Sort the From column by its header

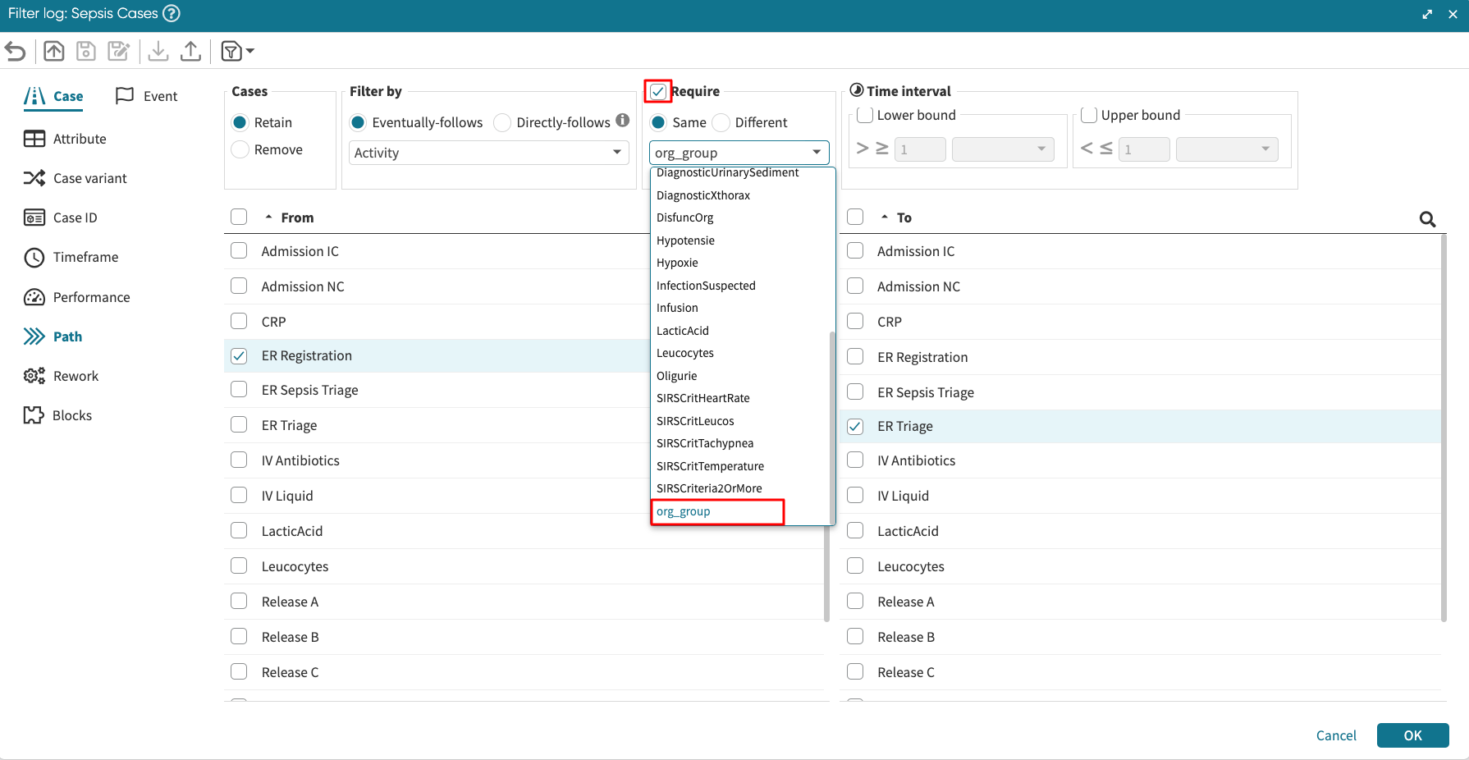coord(297,217)
